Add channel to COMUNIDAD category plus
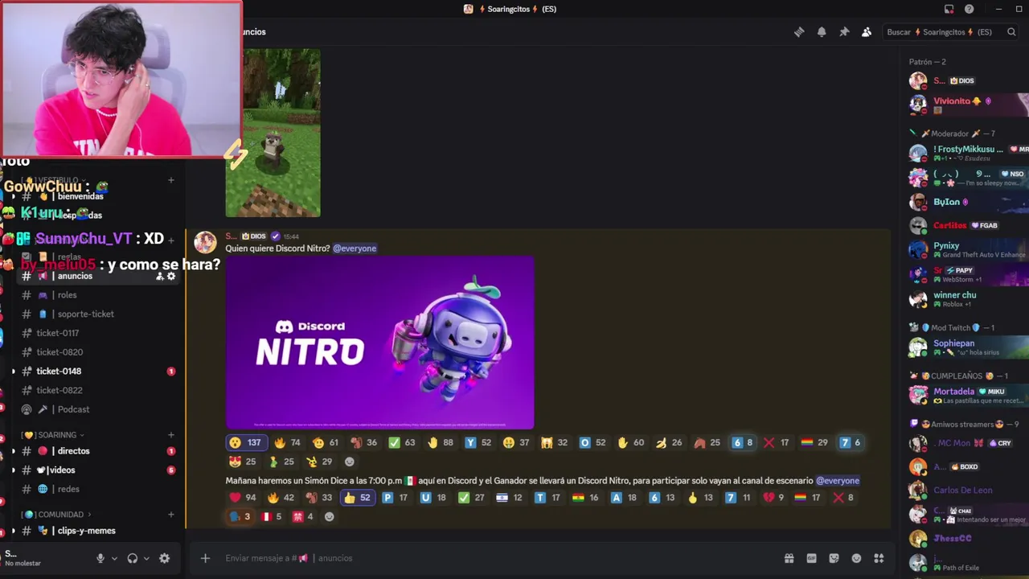This screenshot has width=1029, height=579. click(171, 515)
